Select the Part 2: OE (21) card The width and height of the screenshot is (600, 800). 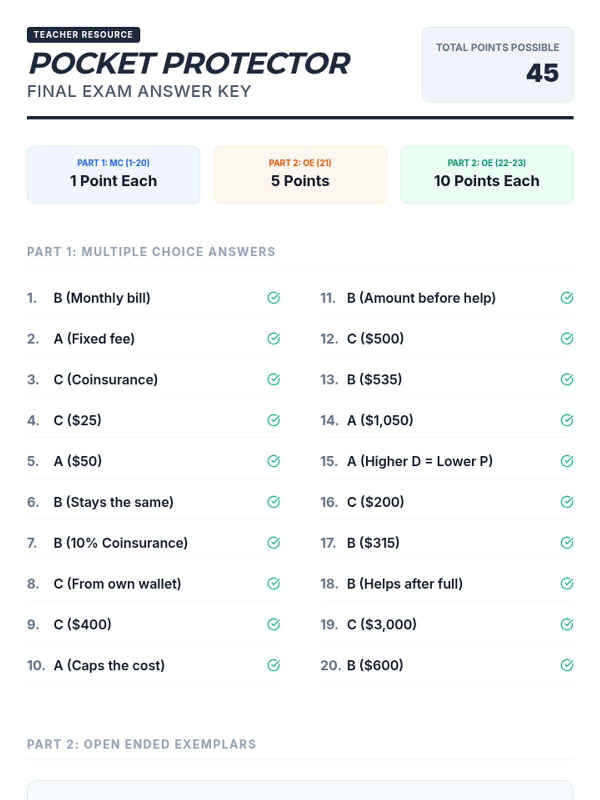(300, 174)
